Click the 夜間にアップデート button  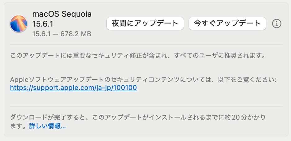145,23
